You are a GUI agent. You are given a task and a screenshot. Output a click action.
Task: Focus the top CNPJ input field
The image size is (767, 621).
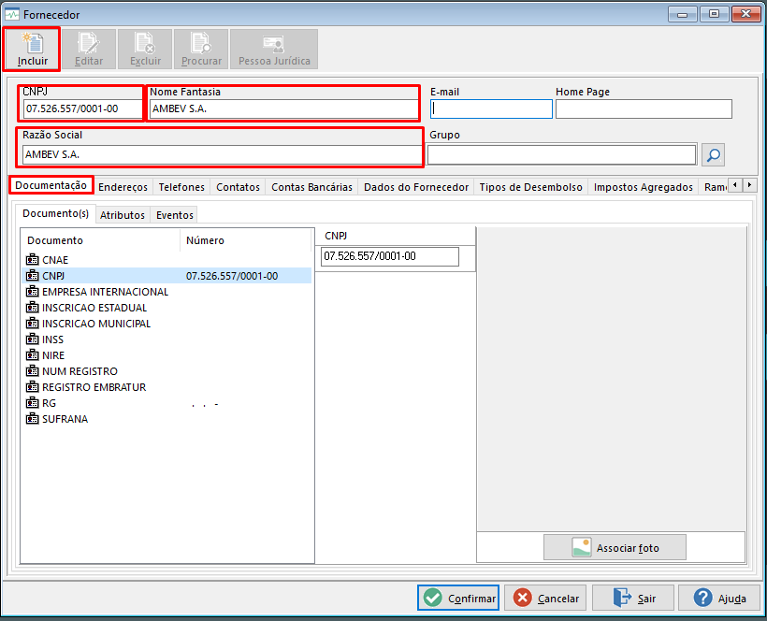pyautogui.click(x=82, y=108)
